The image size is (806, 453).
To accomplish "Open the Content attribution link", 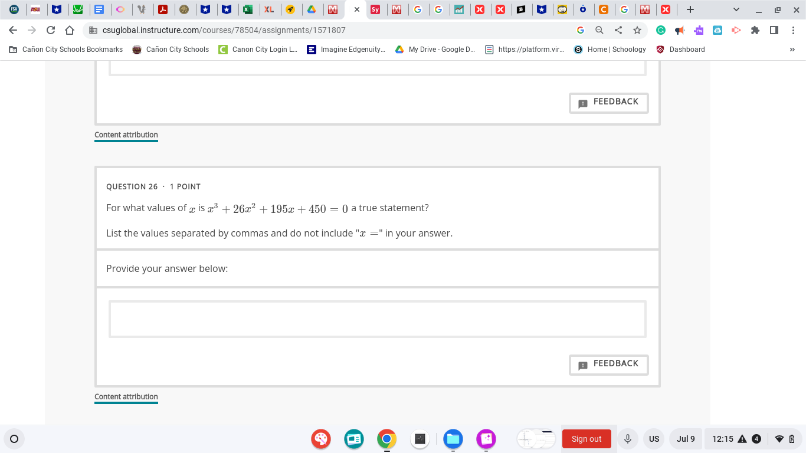I will coord(126,396).
